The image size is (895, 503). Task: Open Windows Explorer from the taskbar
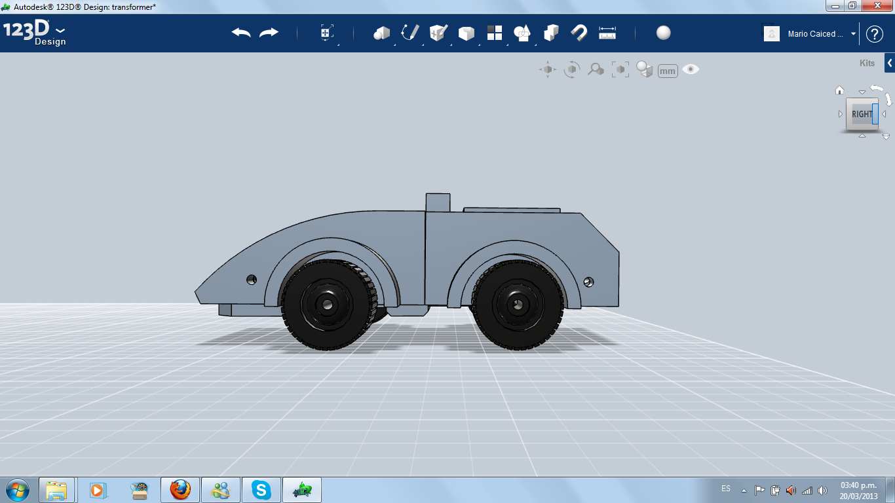(57, 490)
